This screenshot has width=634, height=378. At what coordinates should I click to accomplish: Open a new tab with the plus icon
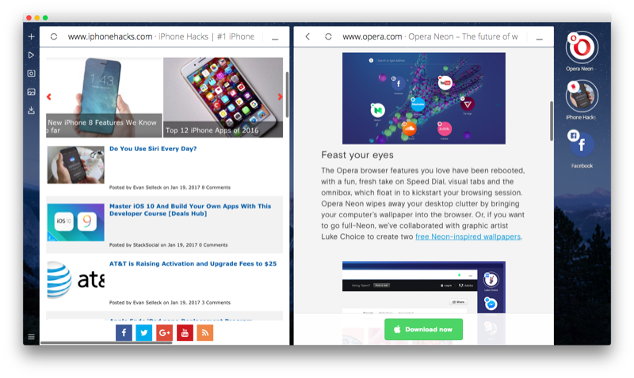coord(31,36)
